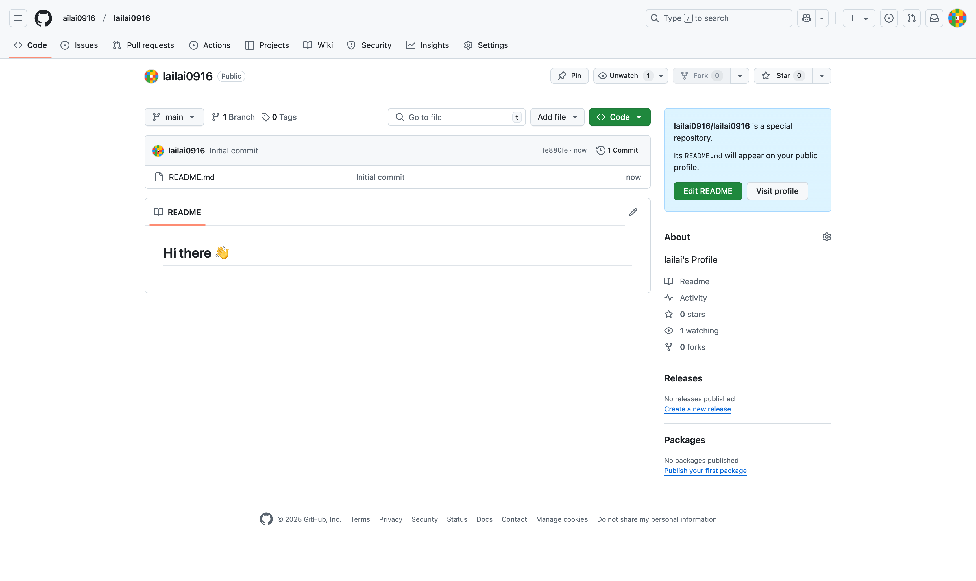
Task: Toggle Star on this repository
Action: pos(782,75)
